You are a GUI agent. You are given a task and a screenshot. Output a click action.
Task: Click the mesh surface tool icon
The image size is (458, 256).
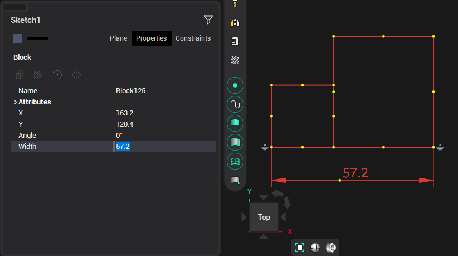pyautogui.click(x=235, y=161)
